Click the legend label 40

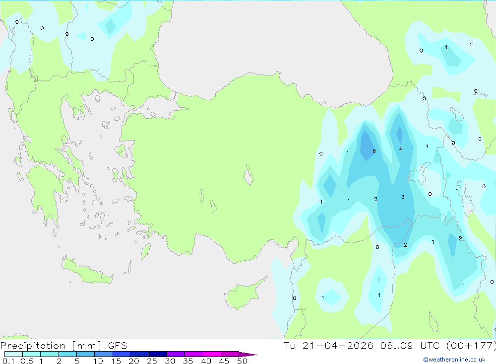click(206, 361)
